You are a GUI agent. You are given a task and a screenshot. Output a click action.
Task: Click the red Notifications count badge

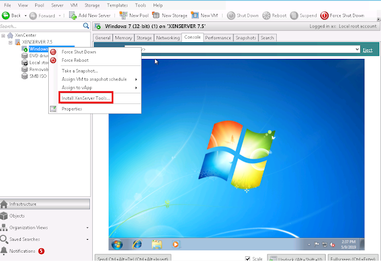tap(41, 251)
